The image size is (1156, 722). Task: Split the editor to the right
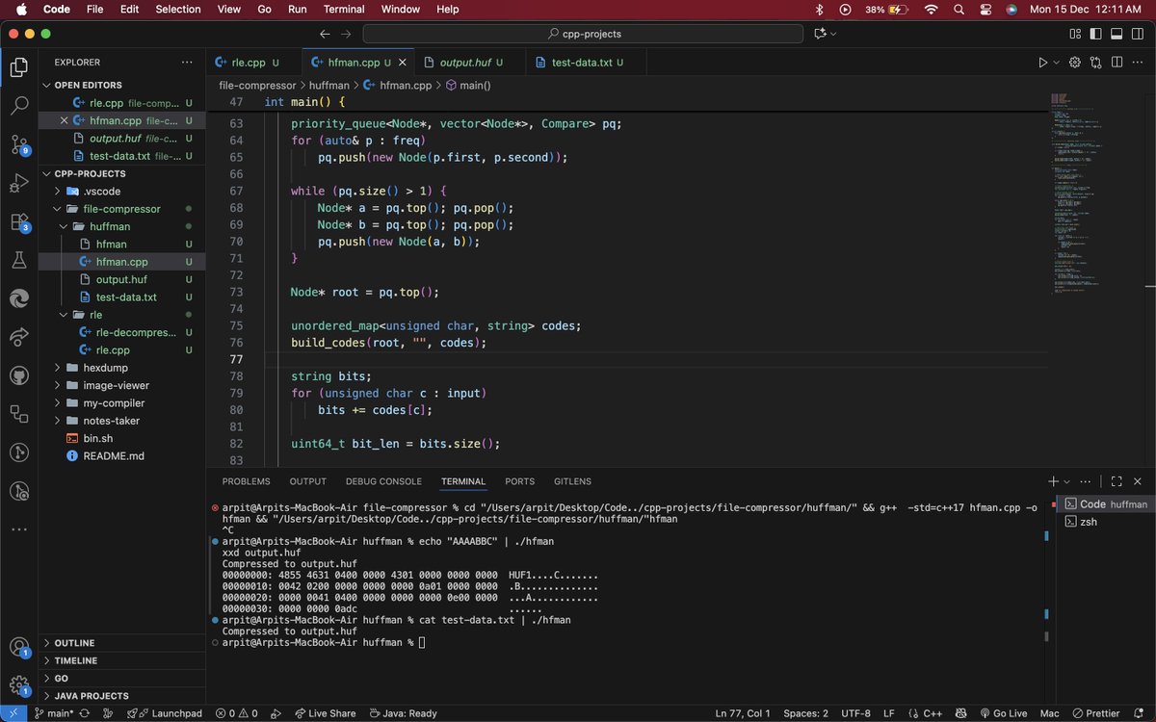[1117, 63]
